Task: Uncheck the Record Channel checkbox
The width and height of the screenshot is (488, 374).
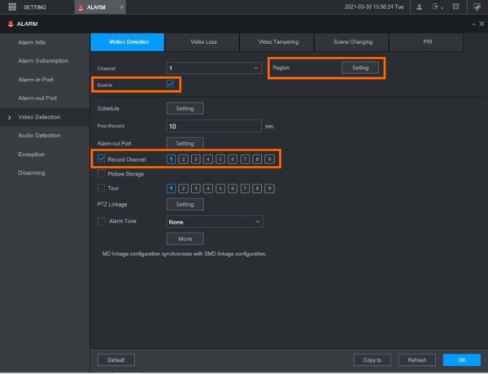Action: (x=102, y=159)
